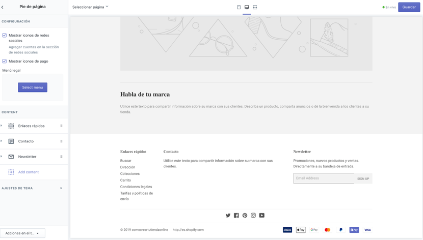The width and height of the screenshot is (423, 240).
Task: Select the Newsletter content block
Action: pyautogui.click(x=28, y=157)
